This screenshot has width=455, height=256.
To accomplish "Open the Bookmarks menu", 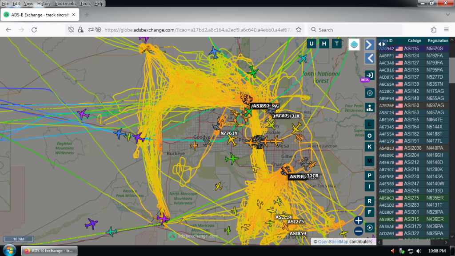I will tap(65, 4).
